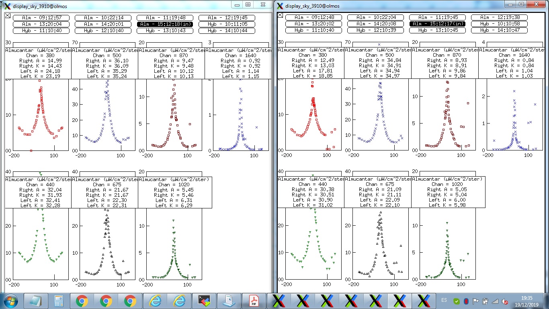549x309 pixels.
Task: Click the X logo in right window title bar
Action: [280, 6]
